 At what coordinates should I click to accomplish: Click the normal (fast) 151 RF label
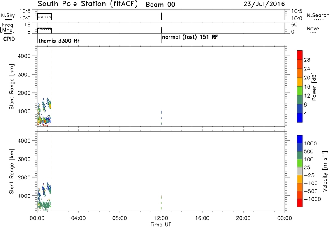tap(190, 37)
